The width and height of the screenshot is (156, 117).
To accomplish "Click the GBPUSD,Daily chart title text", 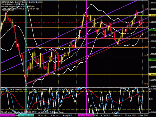I will coord(7,2).
